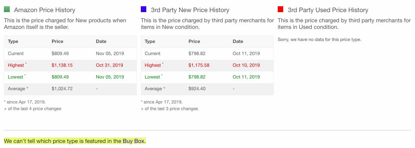Viewport: 415px width, 148px height.
Task: Click the red 3rd Party Used swatch
Action: (280, 9)
